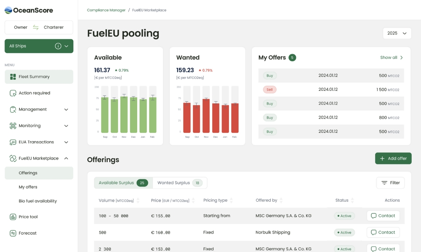This screenshot has height=252, width=421.
Task: Toggle the Owner/Charterer swap switch
Action: [36, 27]
